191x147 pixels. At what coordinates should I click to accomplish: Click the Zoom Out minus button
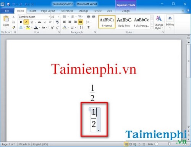pyautogui.click(x=157, y=144)
